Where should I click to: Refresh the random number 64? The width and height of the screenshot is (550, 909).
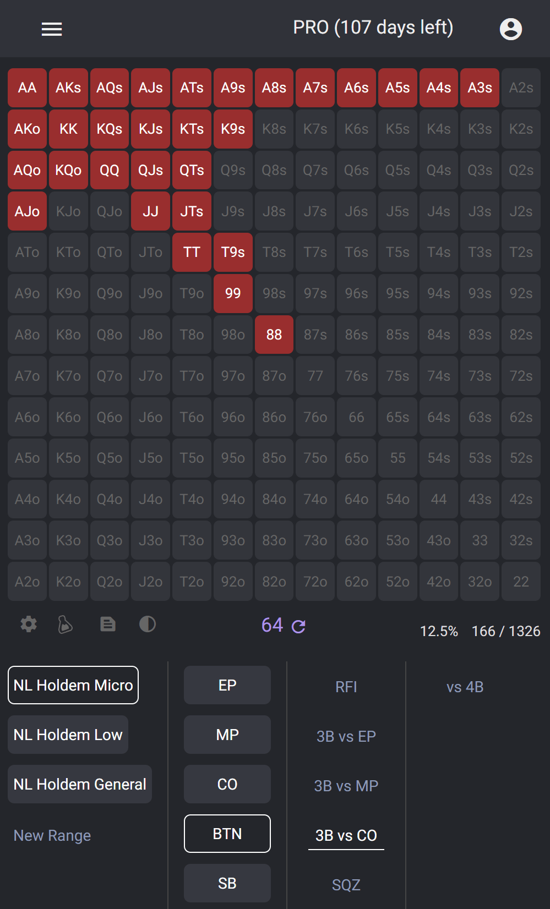[299, 626]
